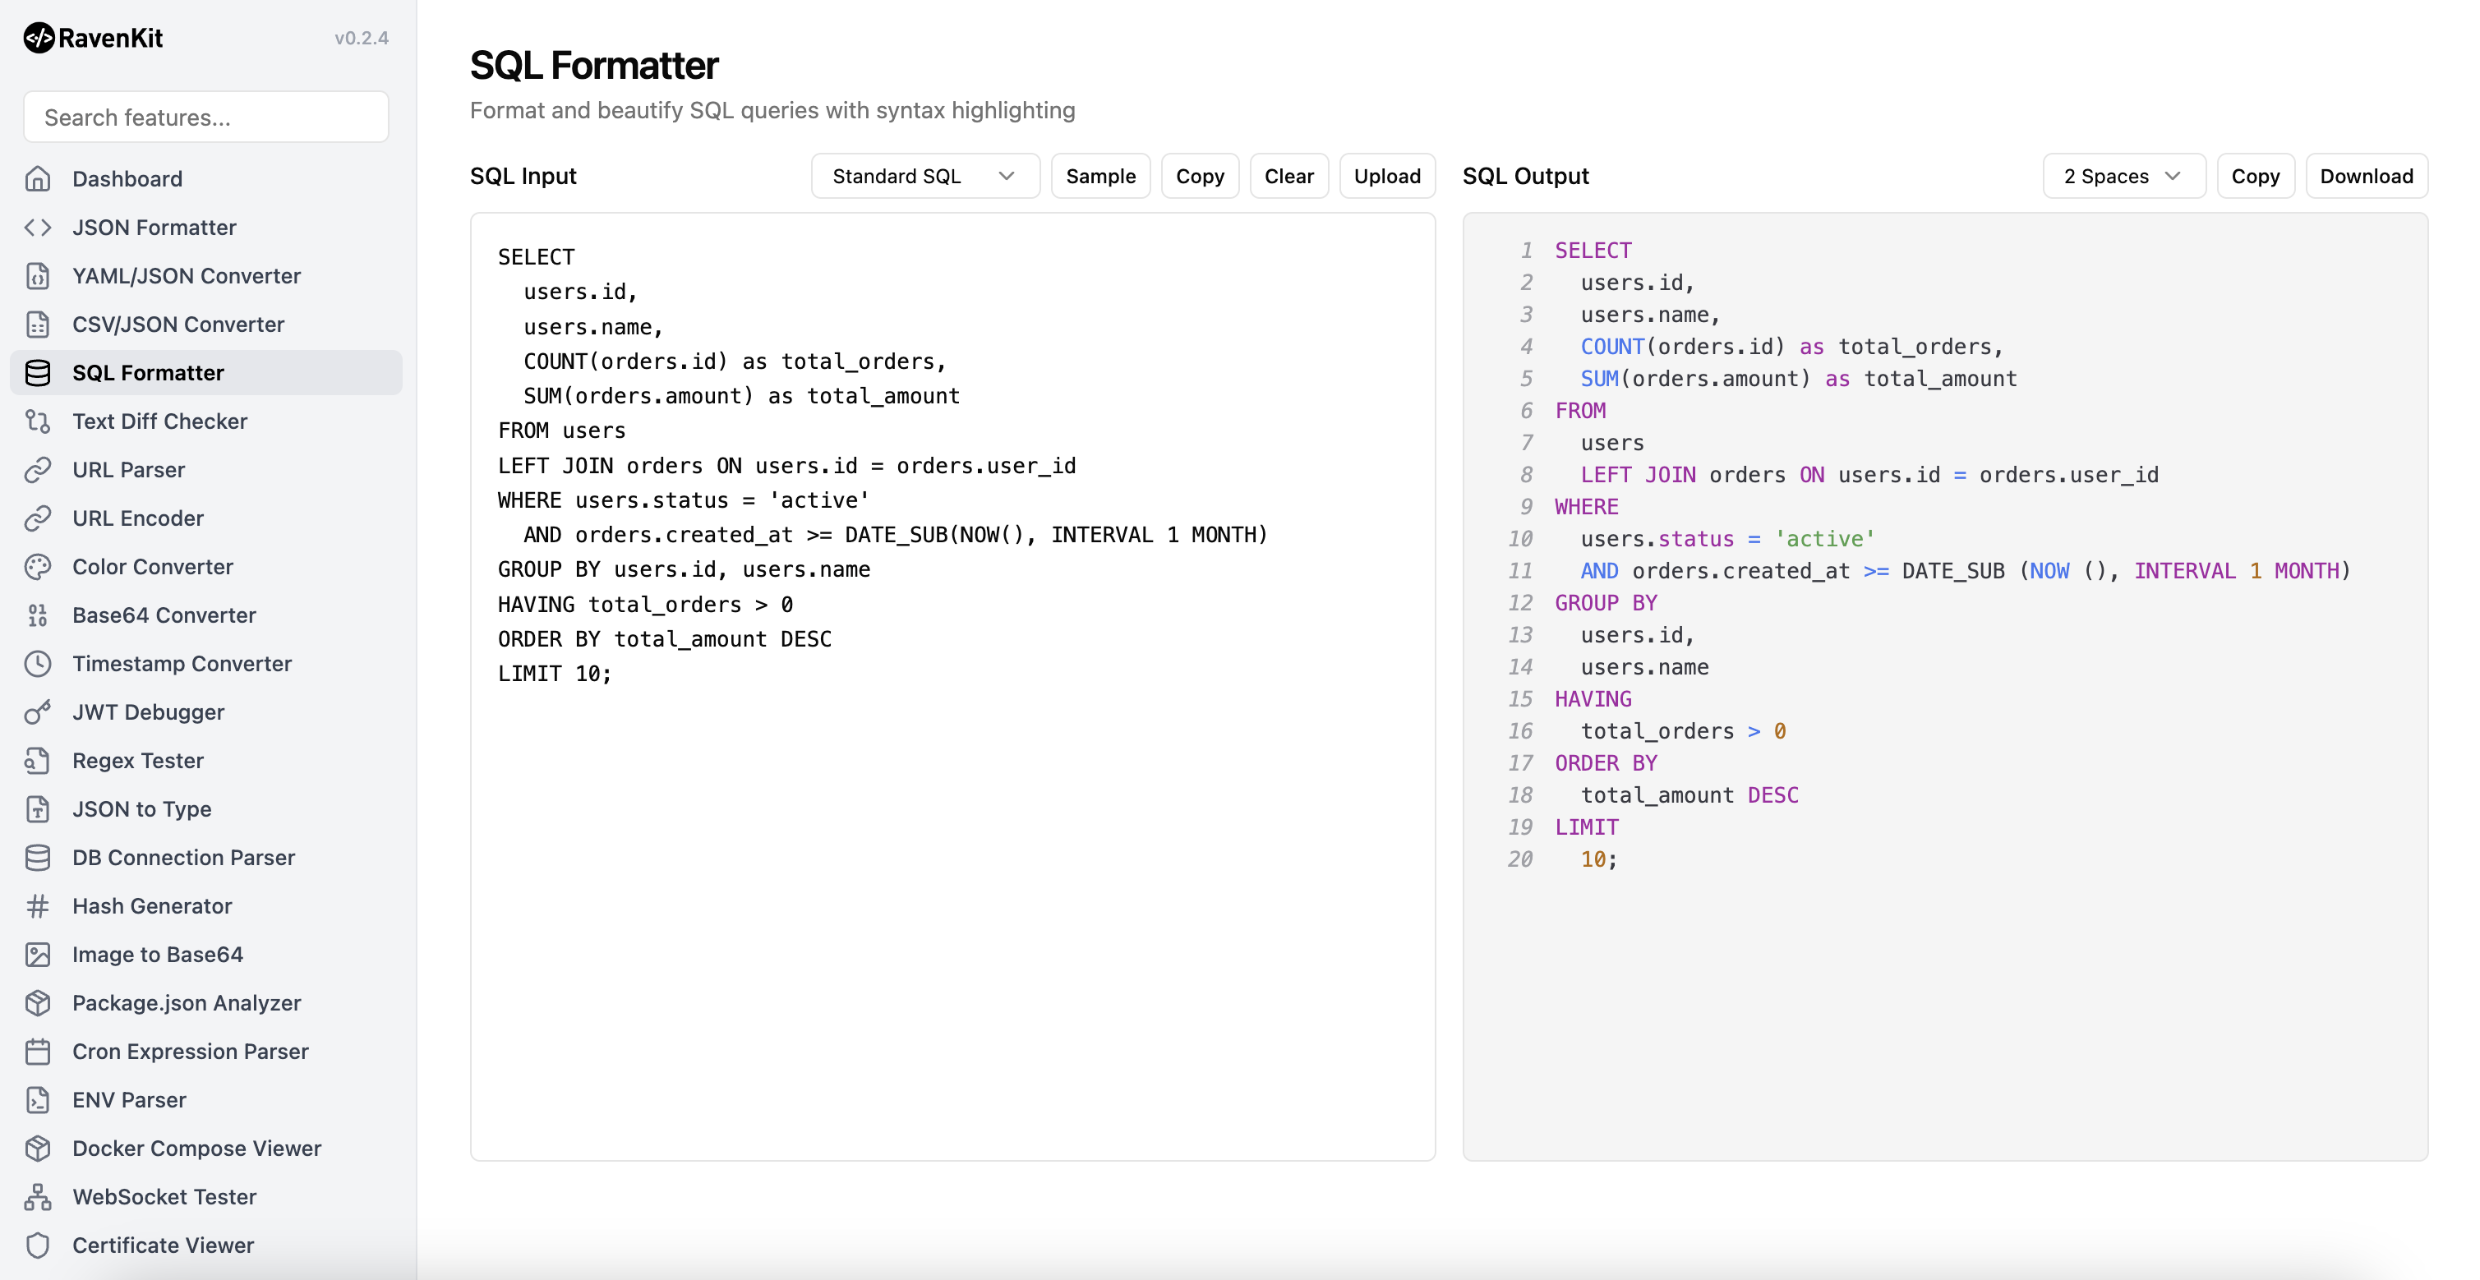Click the WebSocket Tester network icon
Screen dimensions: 2480x1280
pyautogui.click(x=38, y=1196)
